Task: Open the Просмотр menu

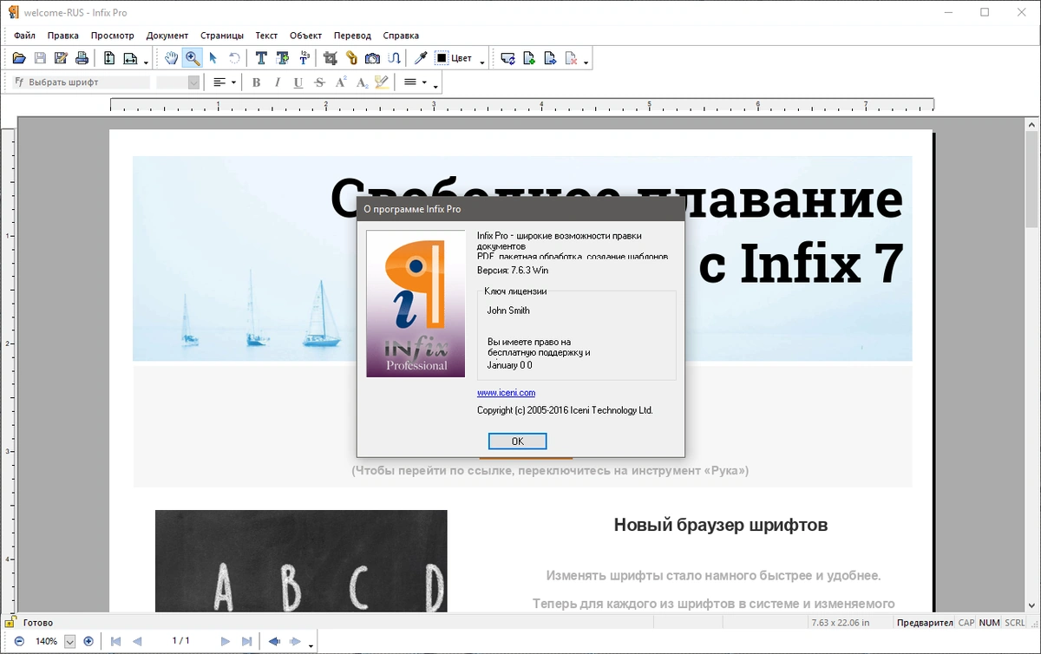Action: point(113,36)
